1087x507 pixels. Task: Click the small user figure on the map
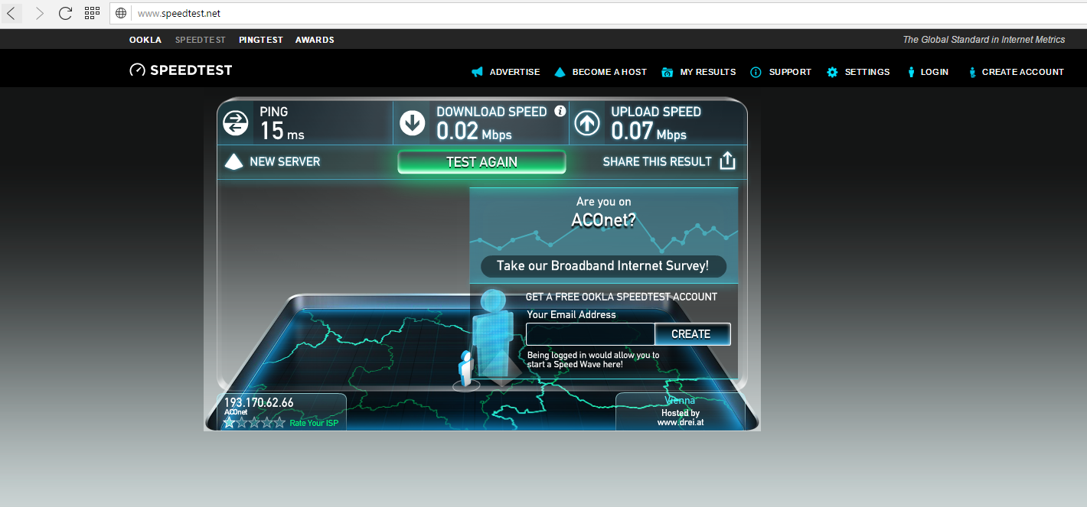pyautogui.click(x=465, y=369)
